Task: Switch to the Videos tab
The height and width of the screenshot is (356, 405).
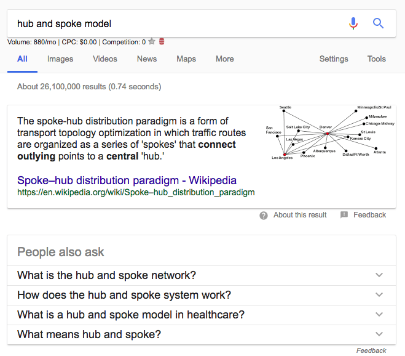Action: coord(105,59)
